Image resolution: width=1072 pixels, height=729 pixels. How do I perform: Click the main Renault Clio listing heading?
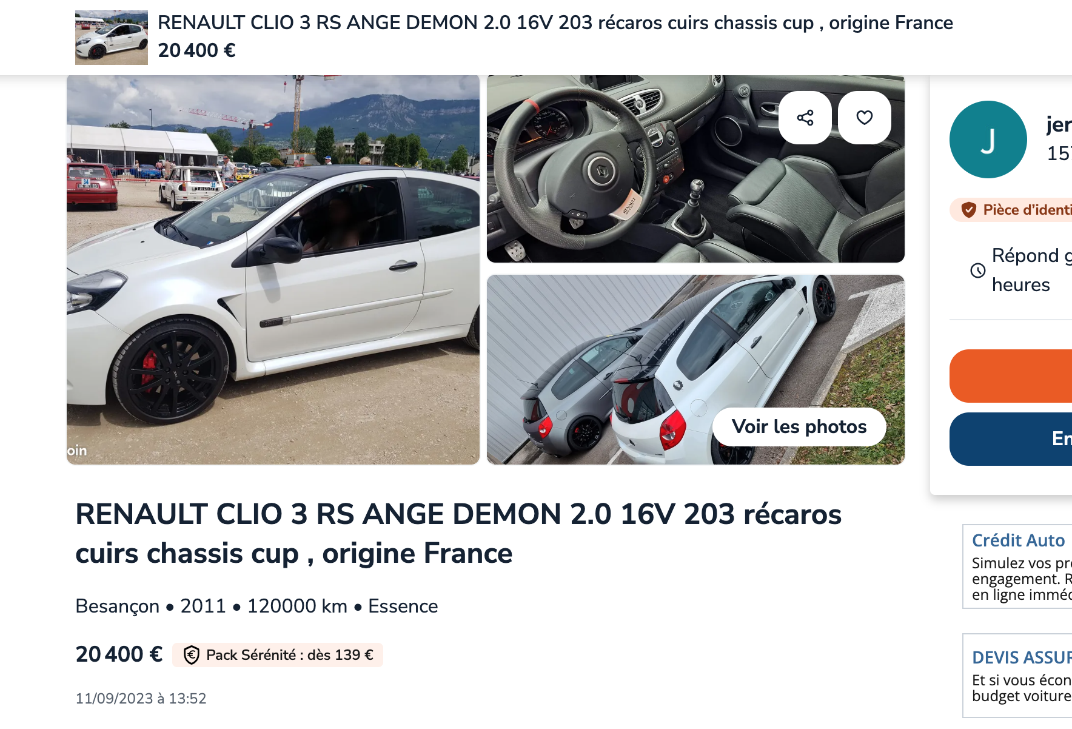tap(458, 534)
